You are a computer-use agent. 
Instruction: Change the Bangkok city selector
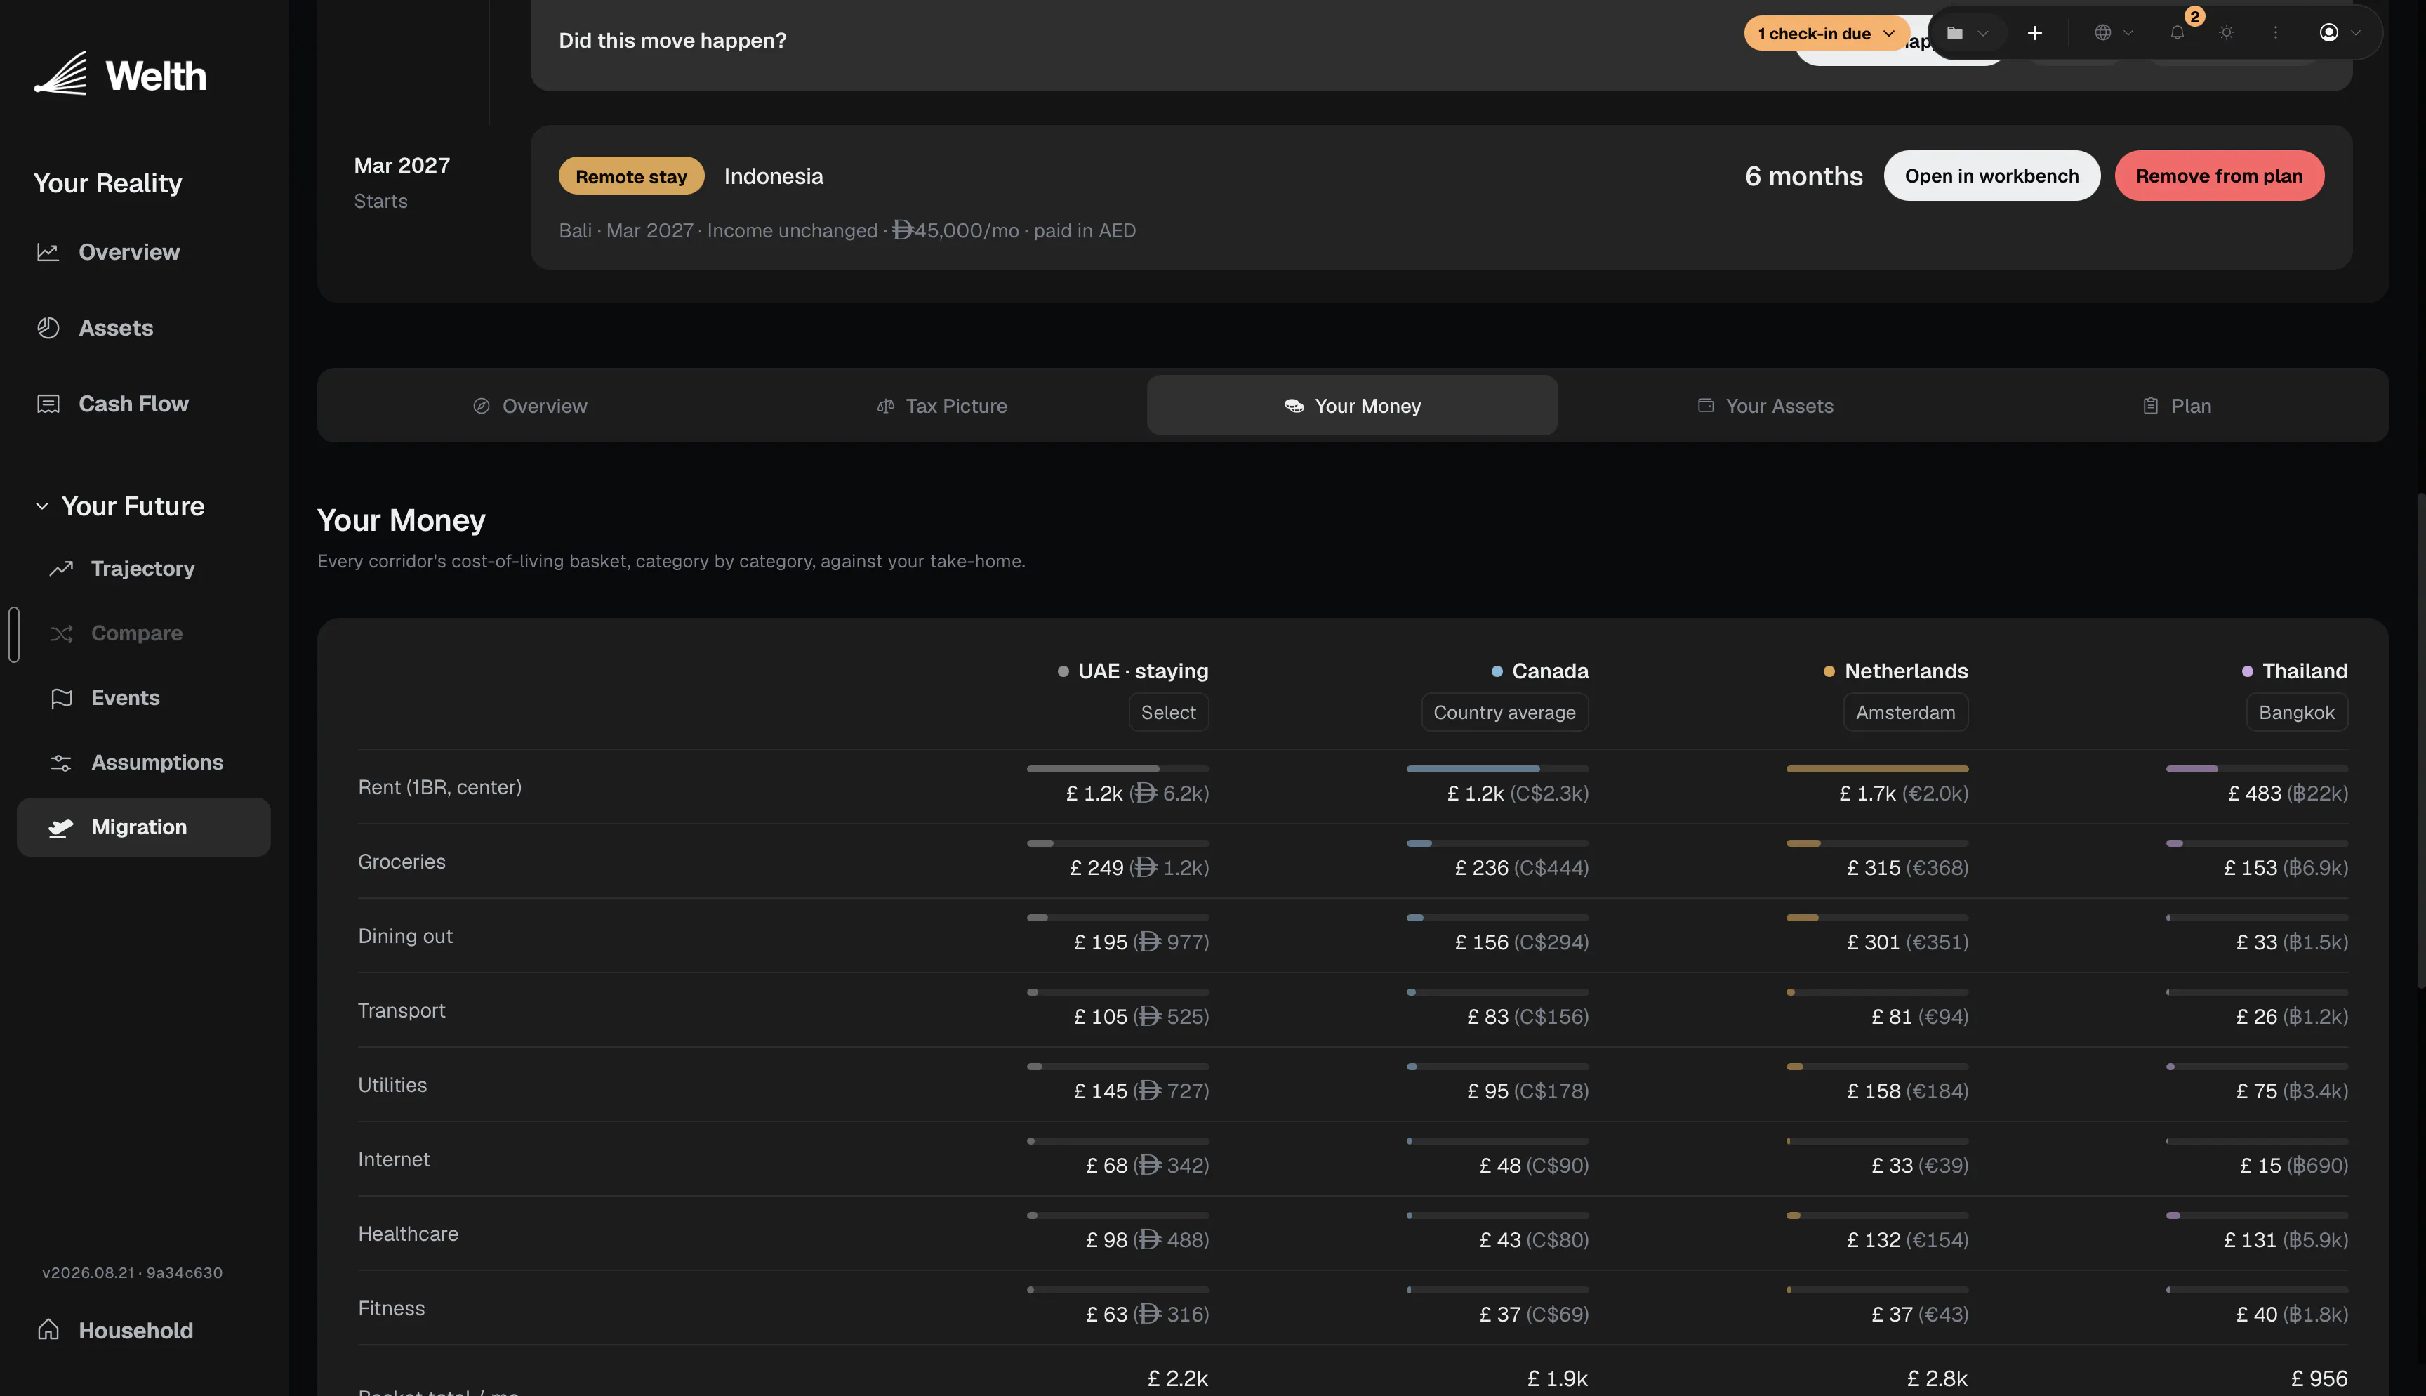(2297, 712)
